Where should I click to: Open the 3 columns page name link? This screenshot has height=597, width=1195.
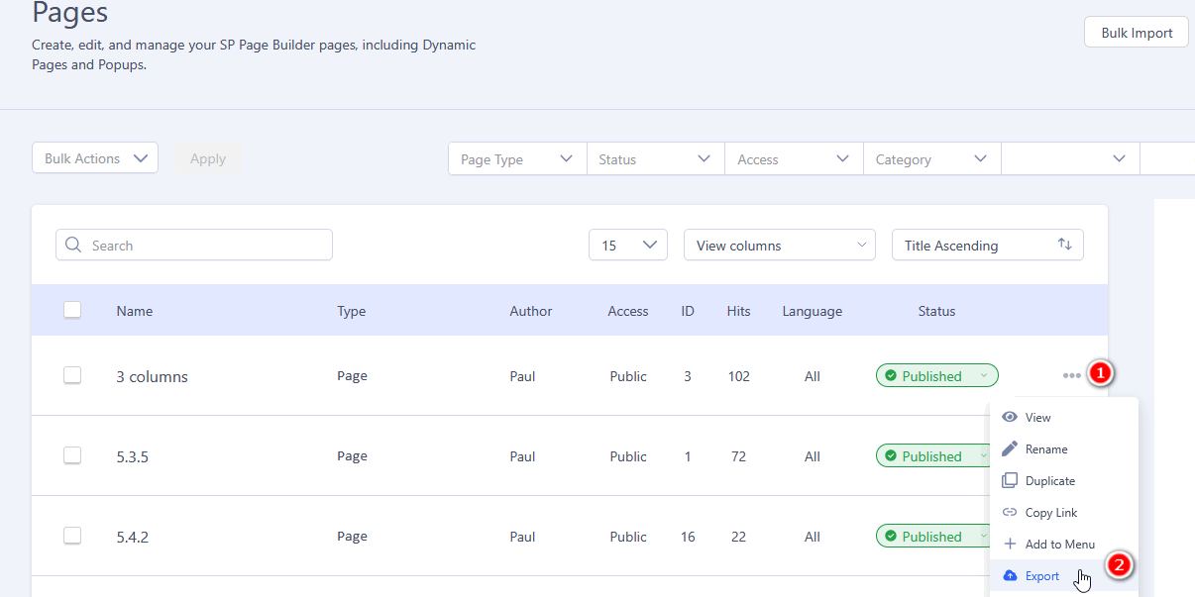tap(152, 377)
